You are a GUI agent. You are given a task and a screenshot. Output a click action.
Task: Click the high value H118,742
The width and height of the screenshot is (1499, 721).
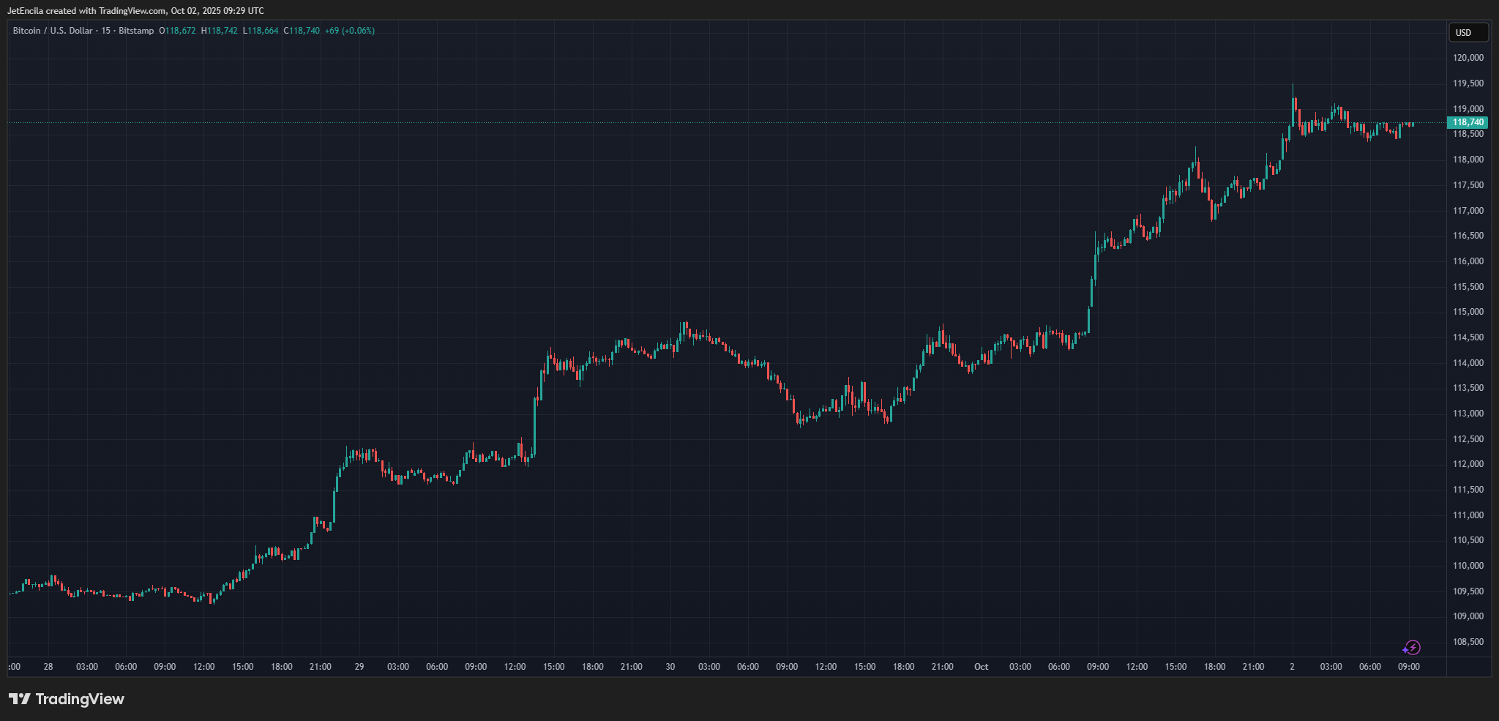point(220,31)
